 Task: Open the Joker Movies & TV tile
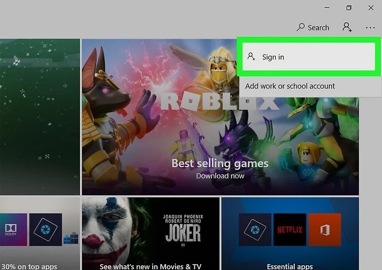[x=151, y=234]
